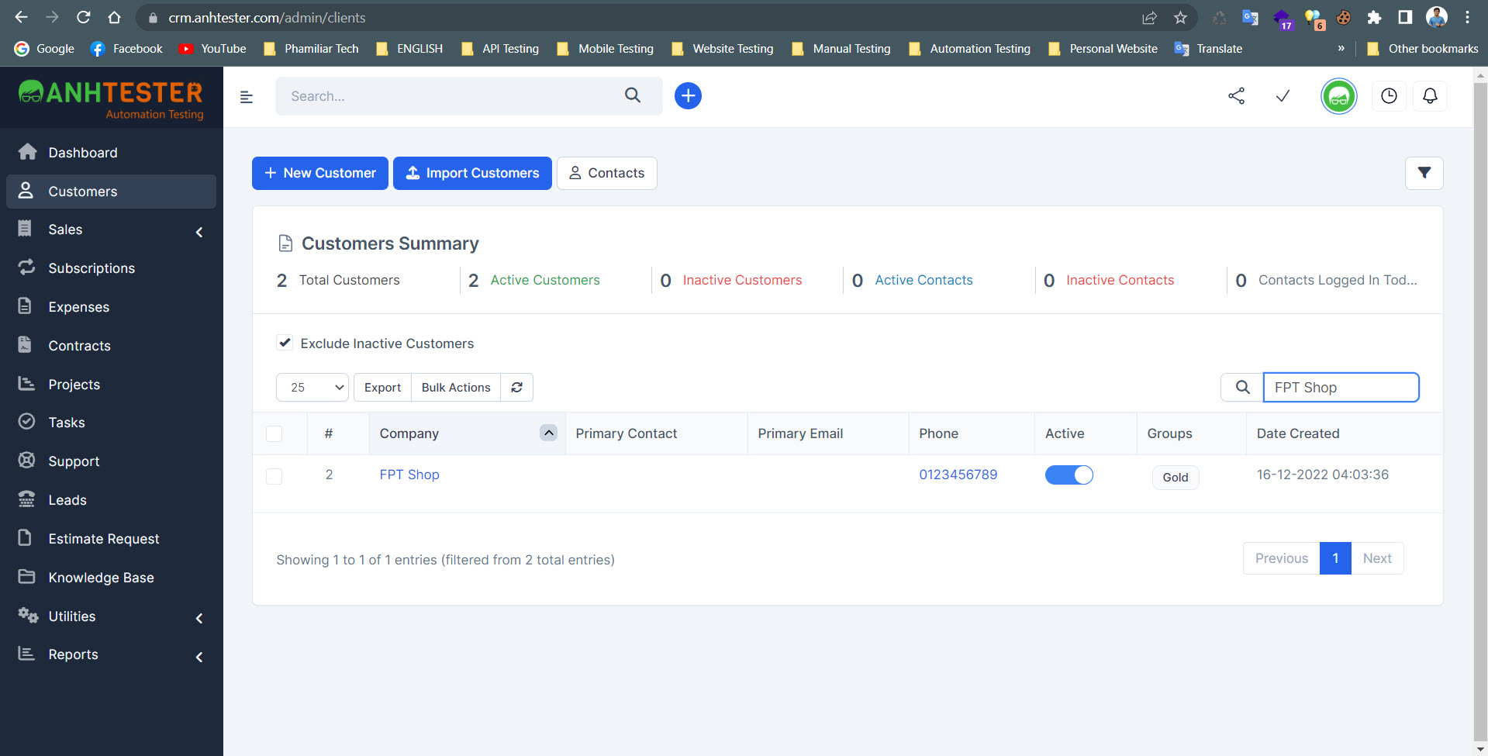Click the Estimate Request file icon
1488x756 pixels.
[25, 538]
